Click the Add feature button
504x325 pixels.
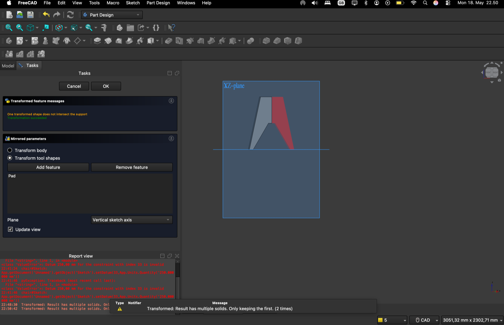[x=48, y=167]
